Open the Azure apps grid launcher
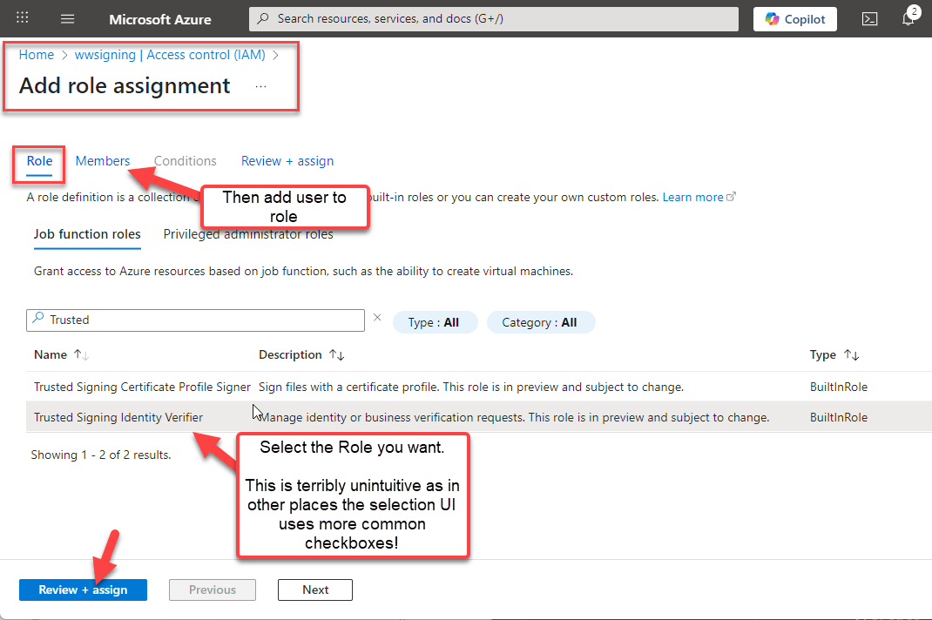This screenshot has height=620, width=932. click(x=22, y=17)
